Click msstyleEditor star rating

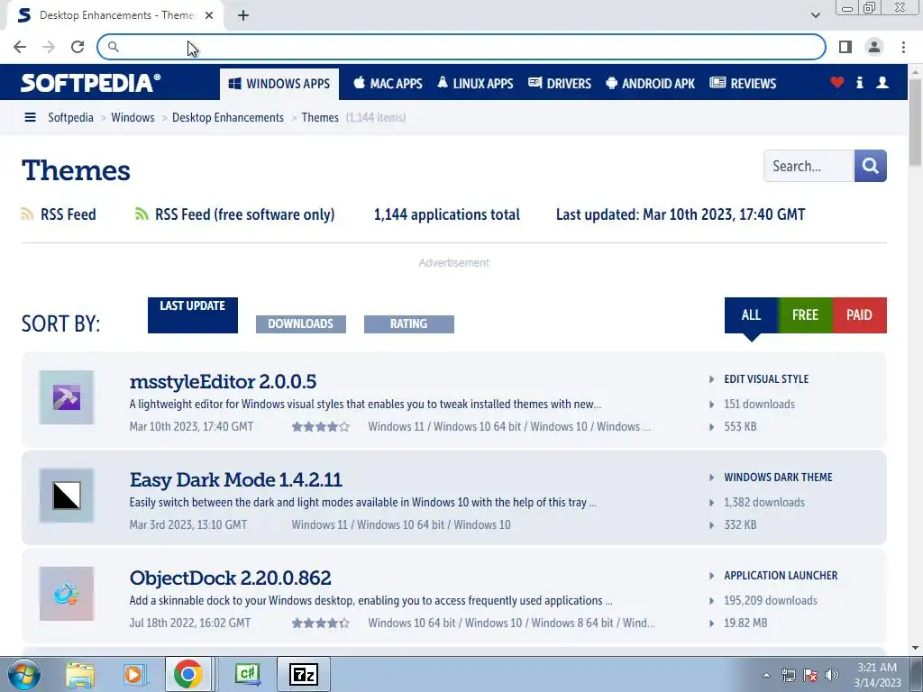(x=321, y=427)
